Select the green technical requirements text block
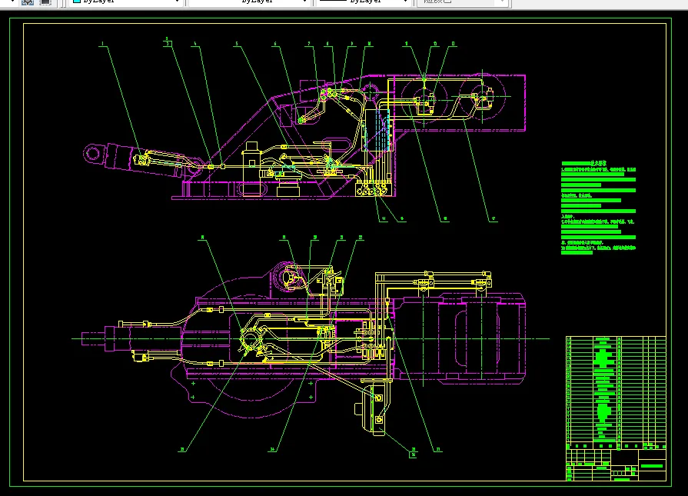Image resolution: width=688 pixels, height=496 pixels. click(599, 208)
